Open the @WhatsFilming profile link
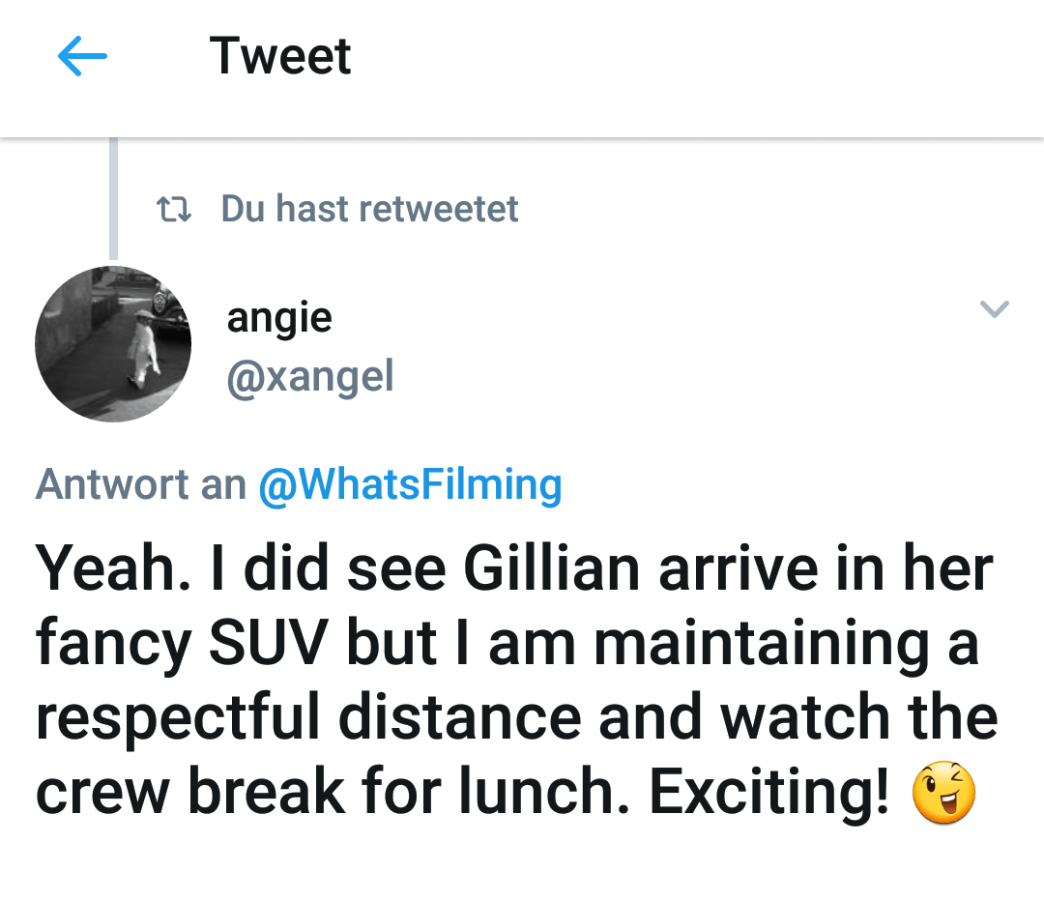This screenshot has width=1044, height=901. coord(410,484)
